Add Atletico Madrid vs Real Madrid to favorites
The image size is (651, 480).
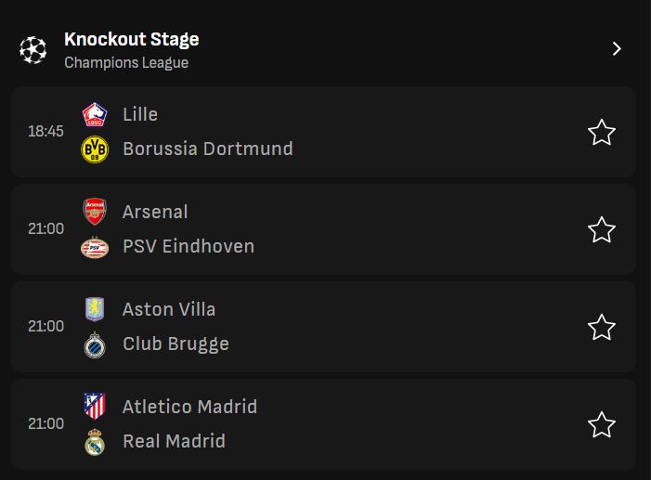[602, 424]
